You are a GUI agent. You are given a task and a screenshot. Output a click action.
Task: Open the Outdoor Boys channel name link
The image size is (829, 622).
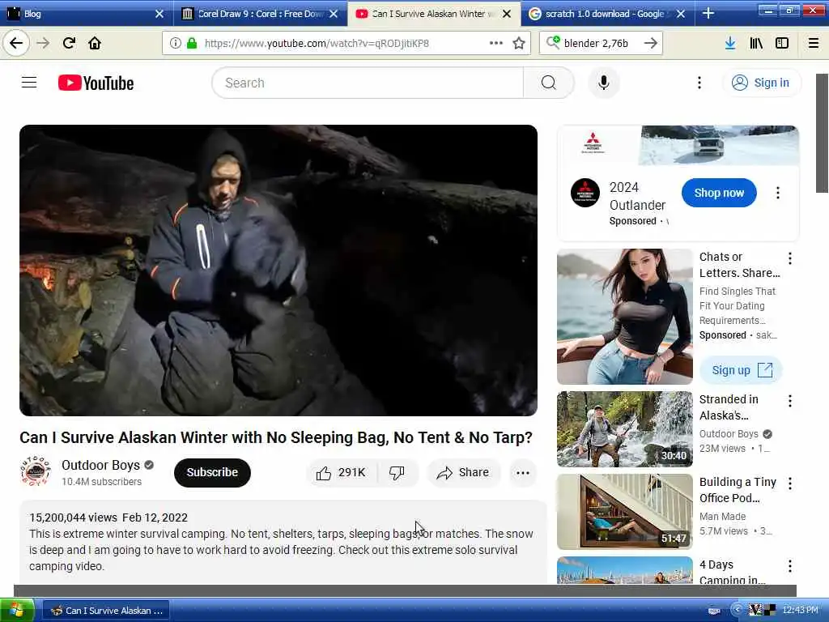(100, 465)
